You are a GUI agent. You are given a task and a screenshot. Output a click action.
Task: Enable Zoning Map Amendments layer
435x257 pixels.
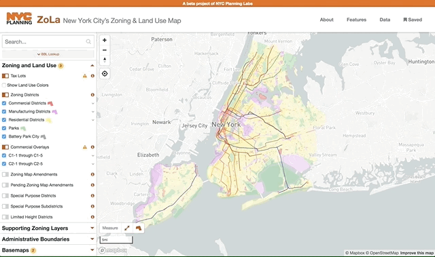[x=5, y=174]
